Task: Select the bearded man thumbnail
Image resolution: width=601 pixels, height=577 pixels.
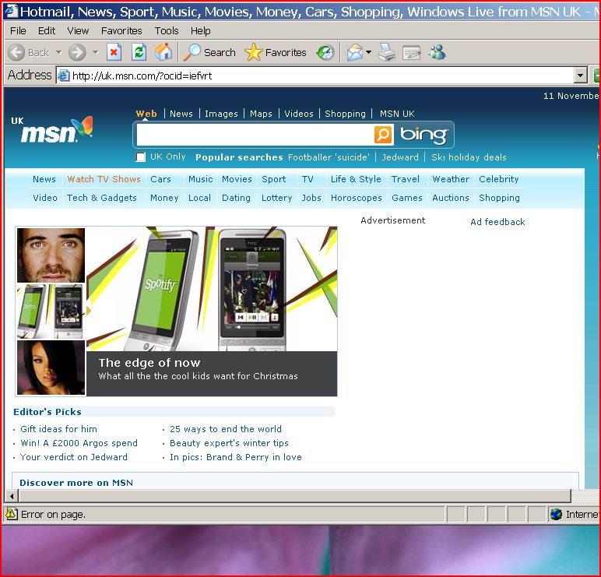Action: tap(51, 255)
